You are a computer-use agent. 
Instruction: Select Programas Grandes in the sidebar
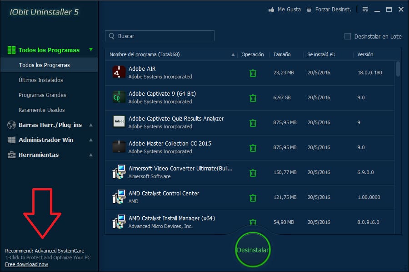coord(42,95)
